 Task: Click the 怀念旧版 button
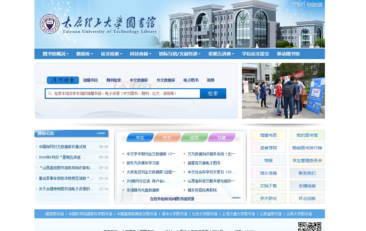pyautogui.click(x=307, y=199)
